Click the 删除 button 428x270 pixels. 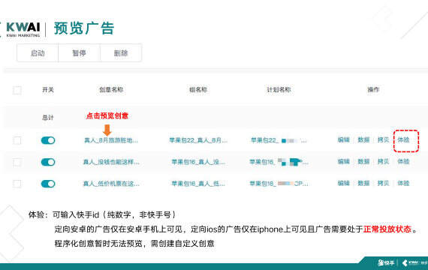click(121, 53)
